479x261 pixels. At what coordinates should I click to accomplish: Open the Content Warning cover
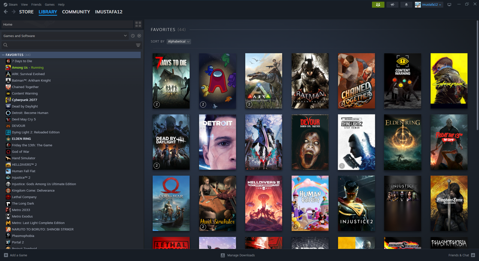tap(403, 81)
